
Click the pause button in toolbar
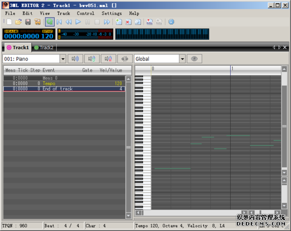point(88,22)
